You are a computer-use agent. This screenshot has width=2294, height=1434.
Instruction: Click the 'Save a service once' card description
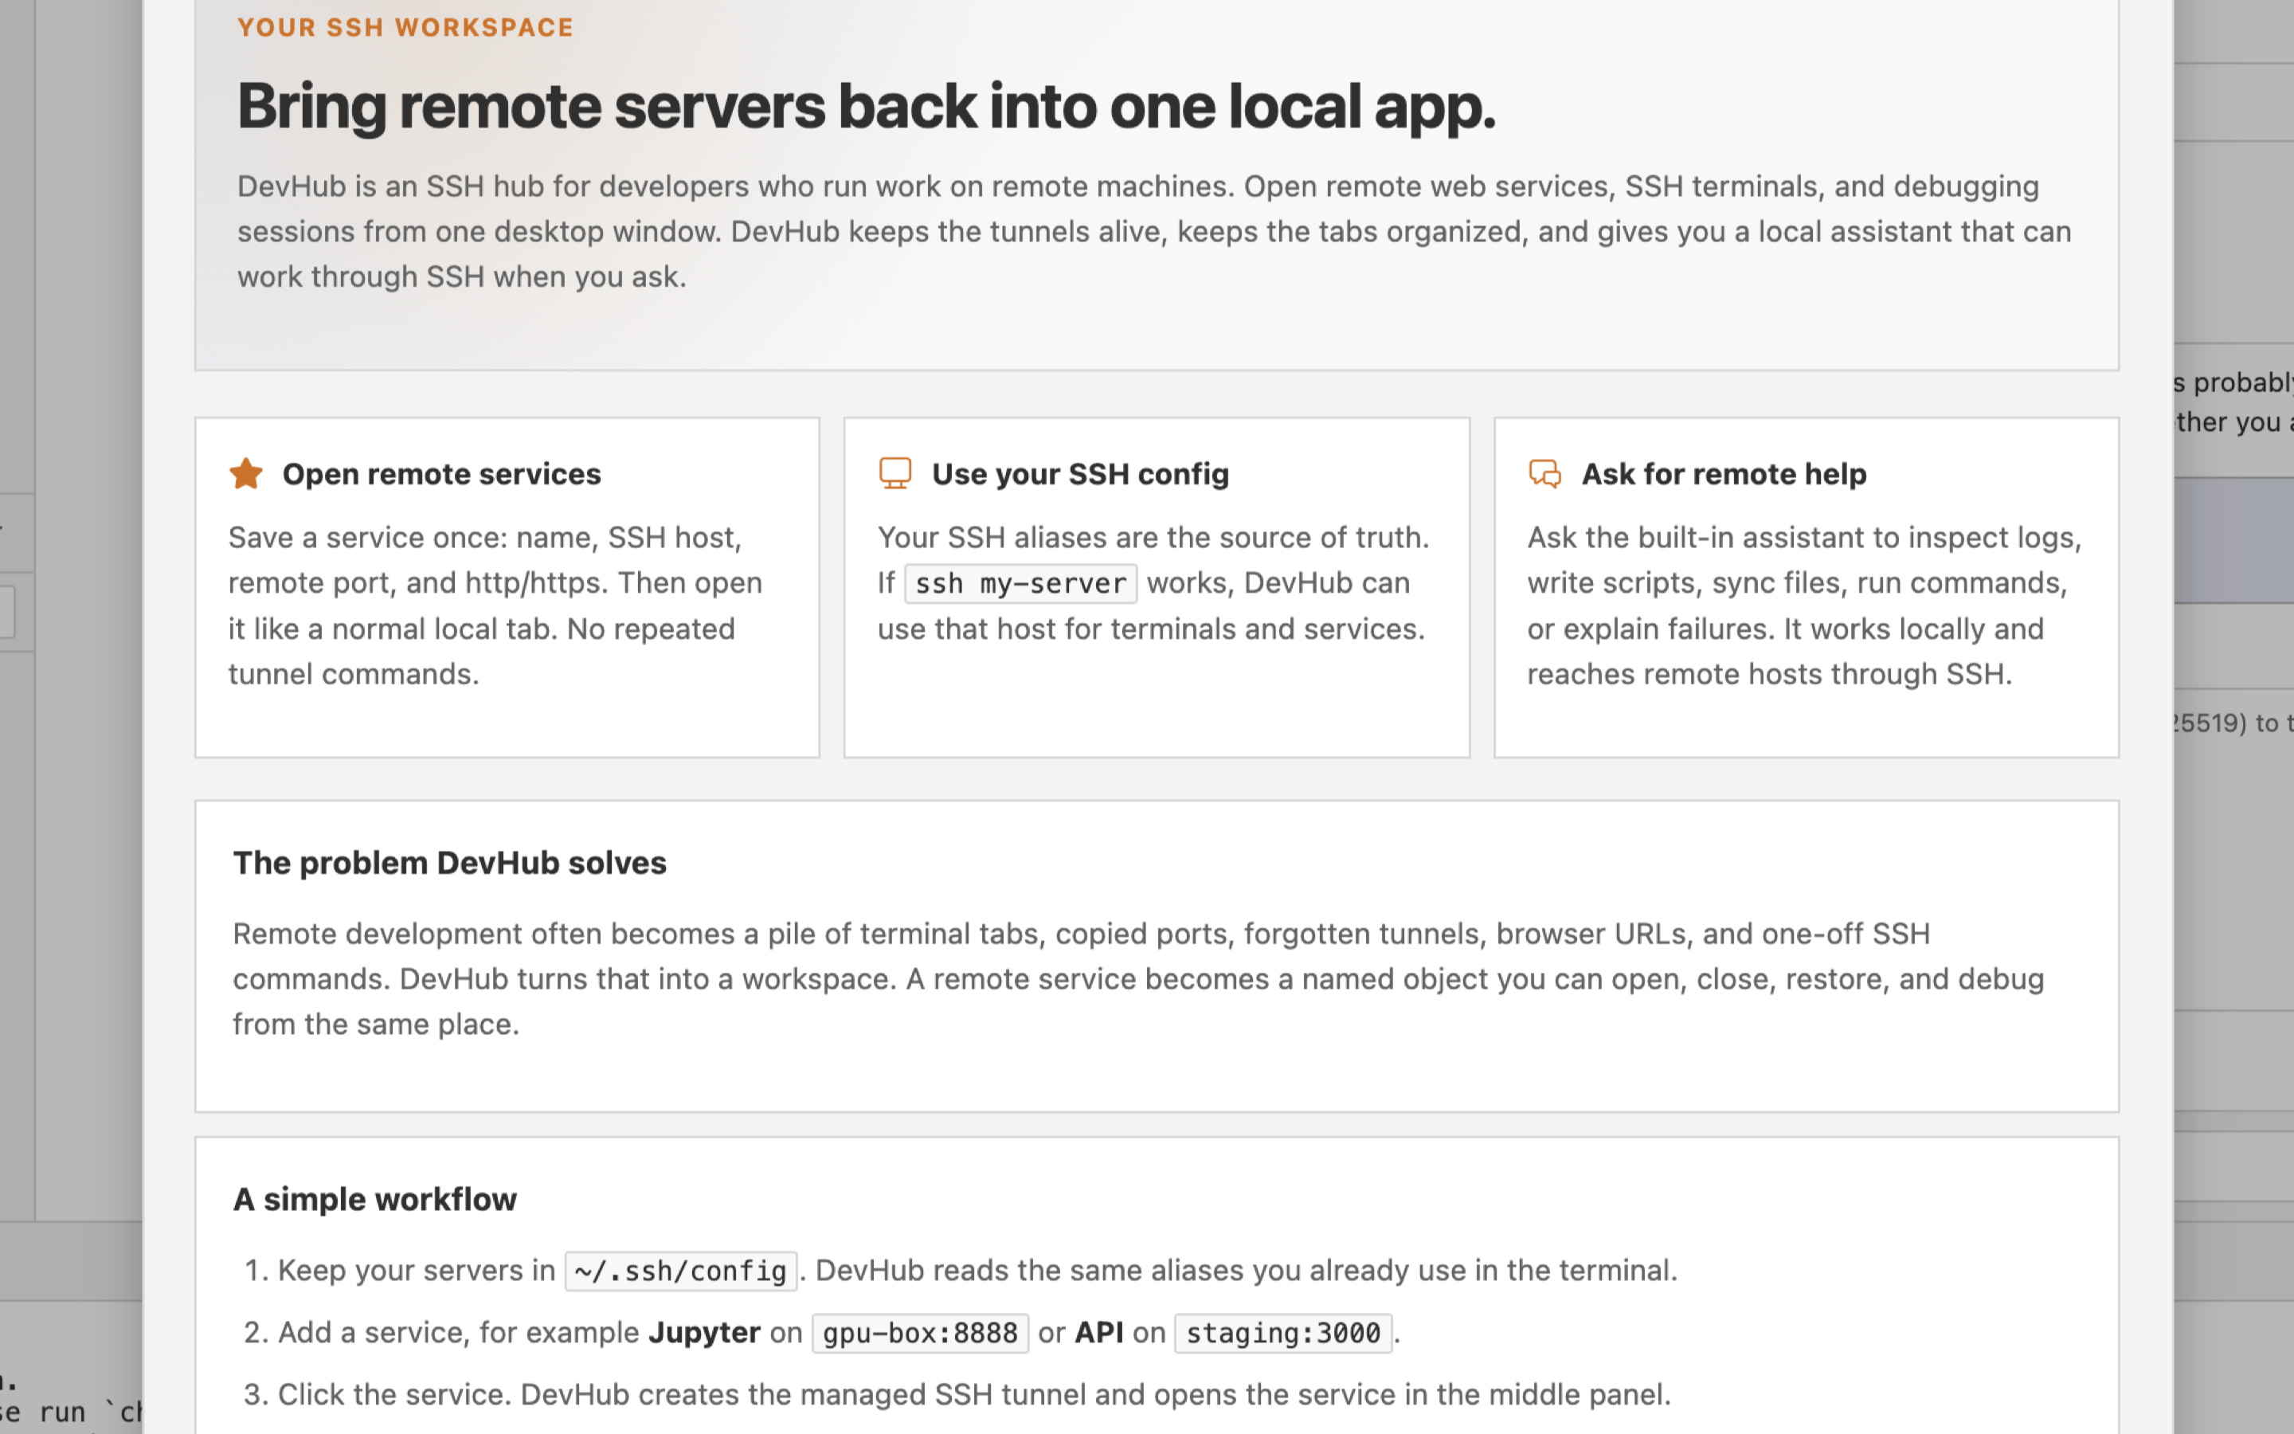click(x=495, y=605)
